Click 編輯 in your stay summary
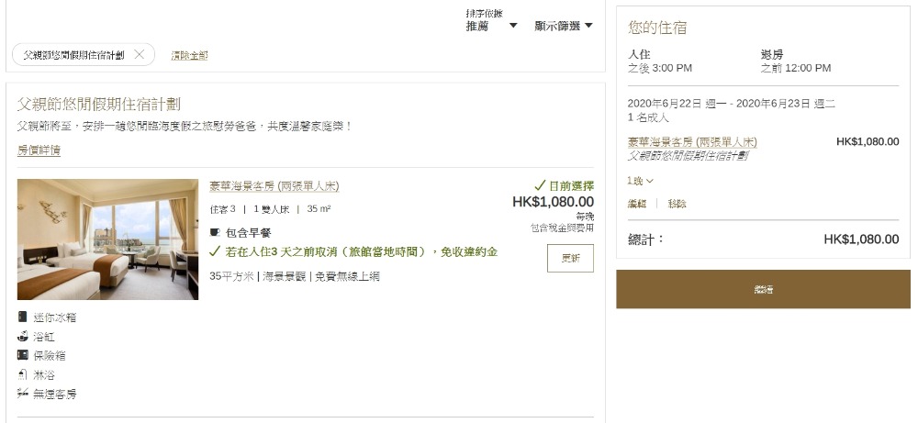 [x=637, y=204]
